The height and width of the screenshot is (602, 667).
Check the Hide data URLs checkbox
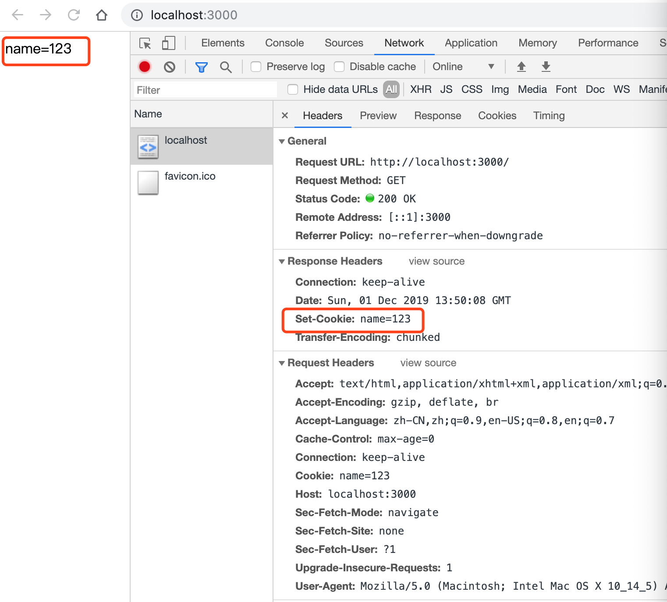[x=293, y=89]
